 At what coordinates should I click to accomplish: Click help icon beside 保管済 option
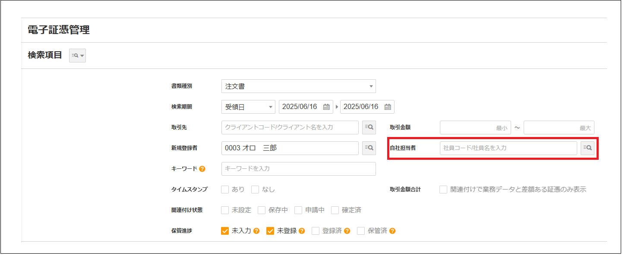pyautogui.click(x=392, y=231)
